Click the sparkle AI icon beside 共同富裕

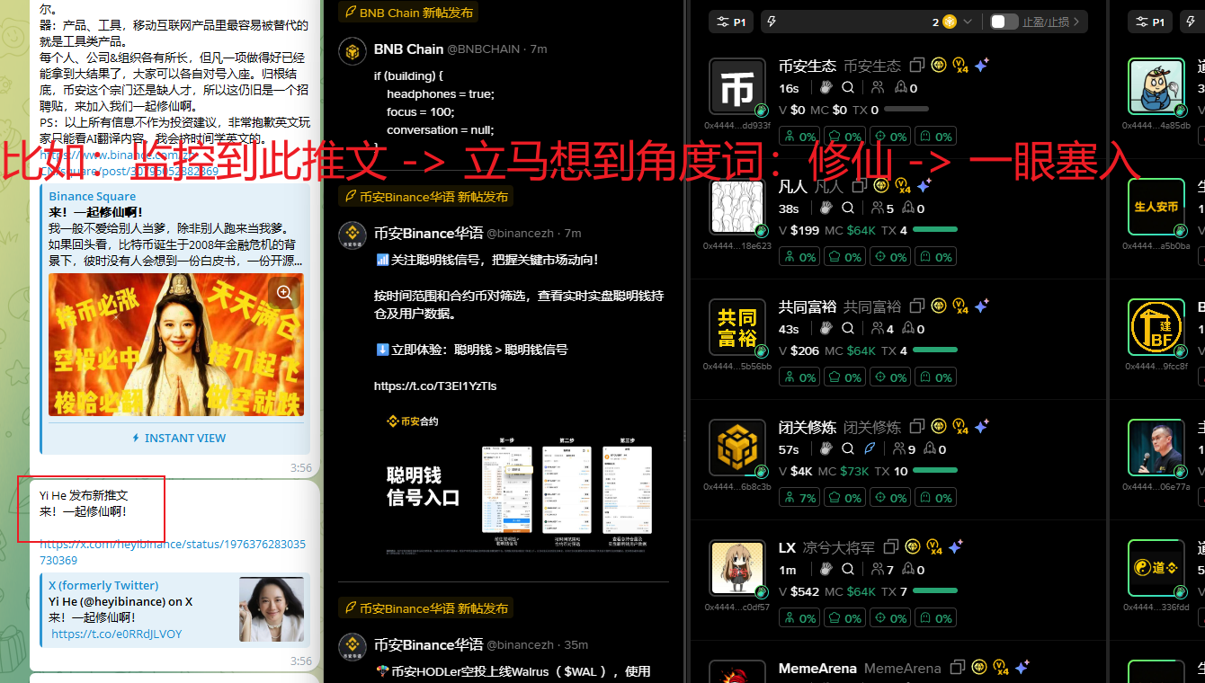point(982,306)
